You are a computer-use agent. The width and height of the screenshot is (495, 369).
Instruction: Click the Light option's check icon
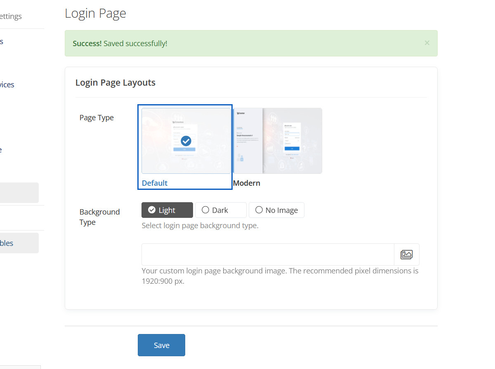152,210
